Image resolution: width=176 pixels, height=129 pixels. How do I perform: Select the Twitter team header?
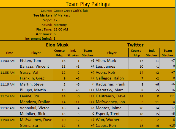[135, 45]
